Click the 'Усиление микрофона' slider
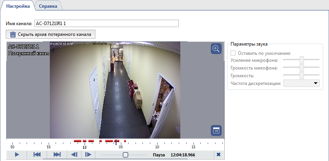This screenshot has width=329, height=161. point(302,60)
